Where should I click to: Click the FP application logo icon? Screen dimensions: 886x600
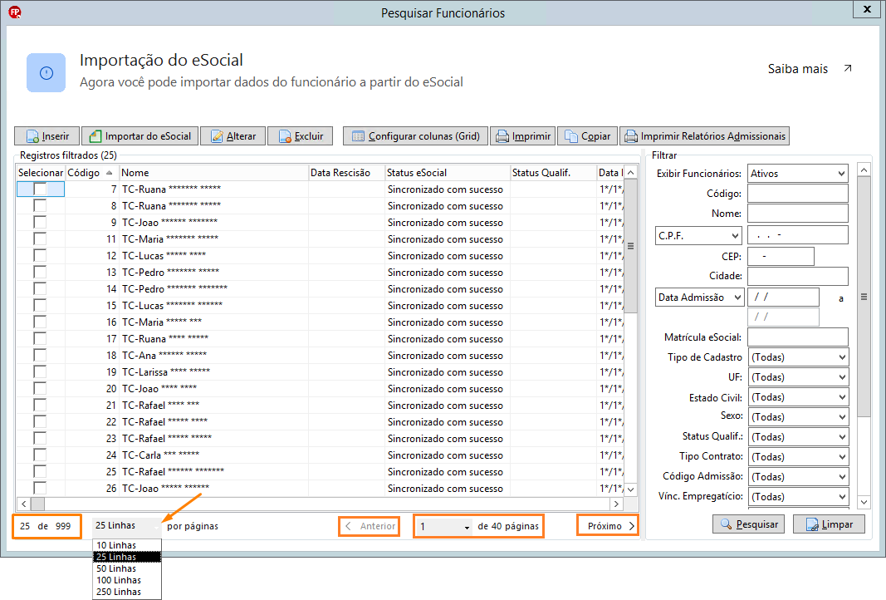click(15, 12)
